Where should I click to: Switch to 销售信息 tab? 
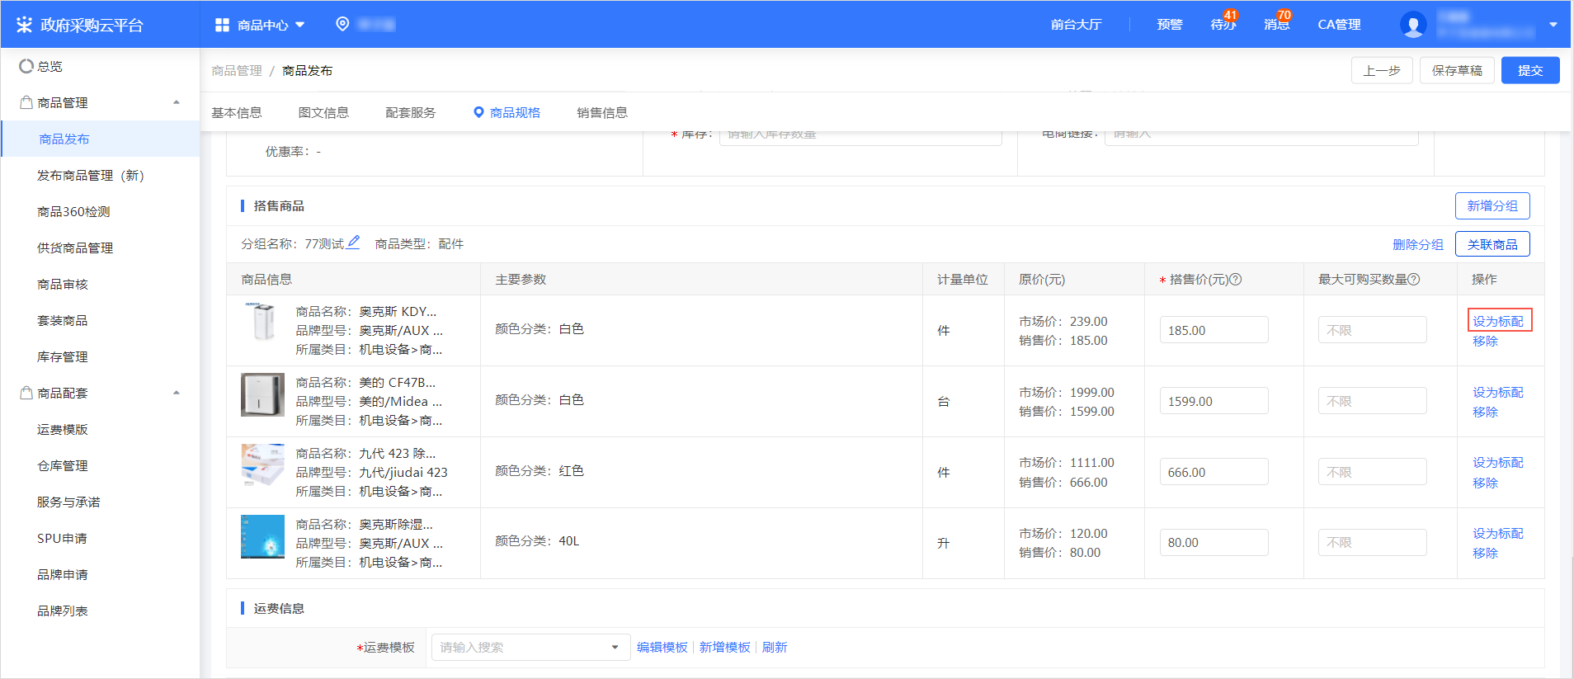coord(602,113)
